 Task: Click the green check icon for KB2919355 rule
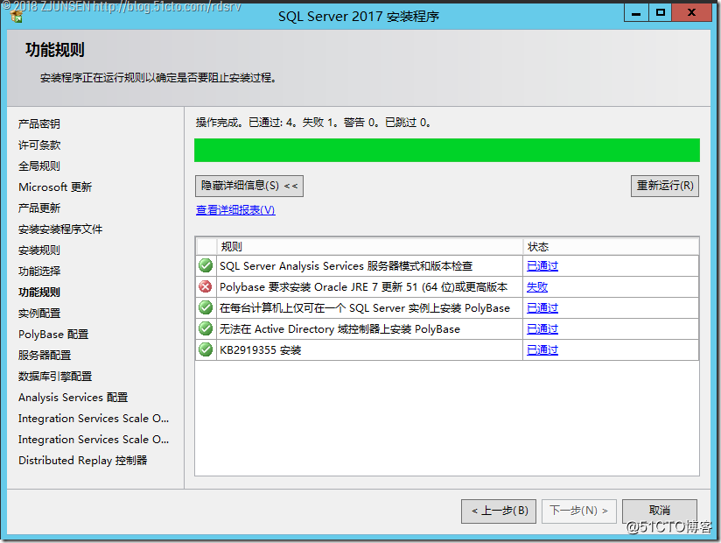point(206,349)
